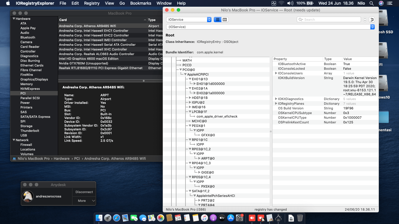Screen dimensions: 399x224
Task: Toggle the side panel button beside search
Action: click(x=372, y=20)
